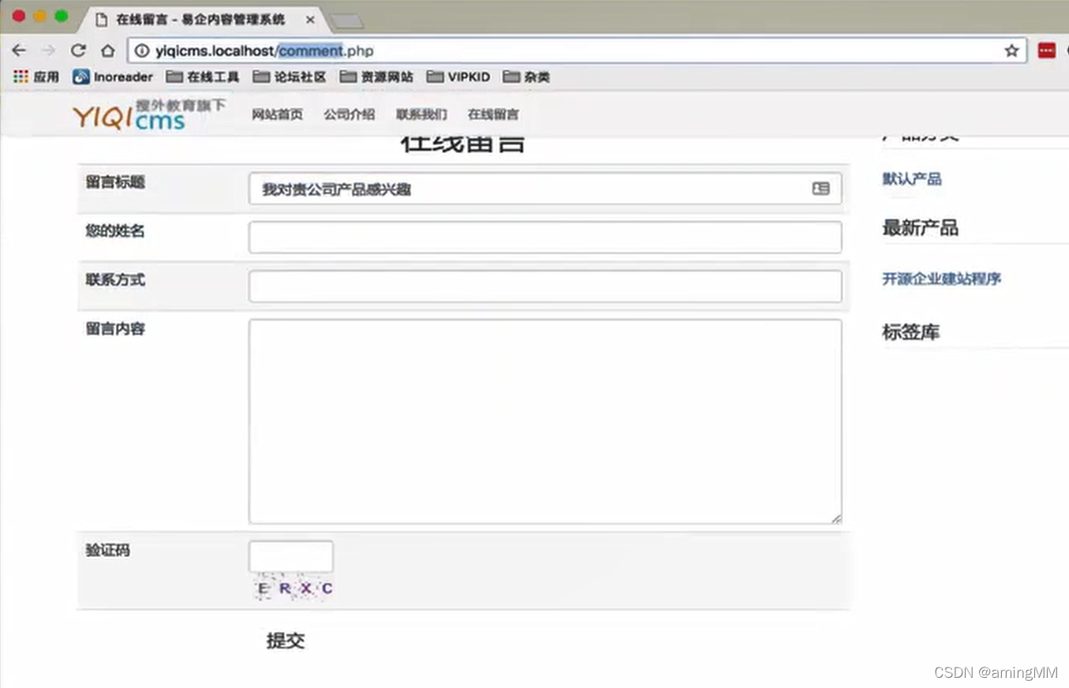Open the 开源企业建站程序 link
This screenshot has width=1069, height=688.
pos(942,279)
